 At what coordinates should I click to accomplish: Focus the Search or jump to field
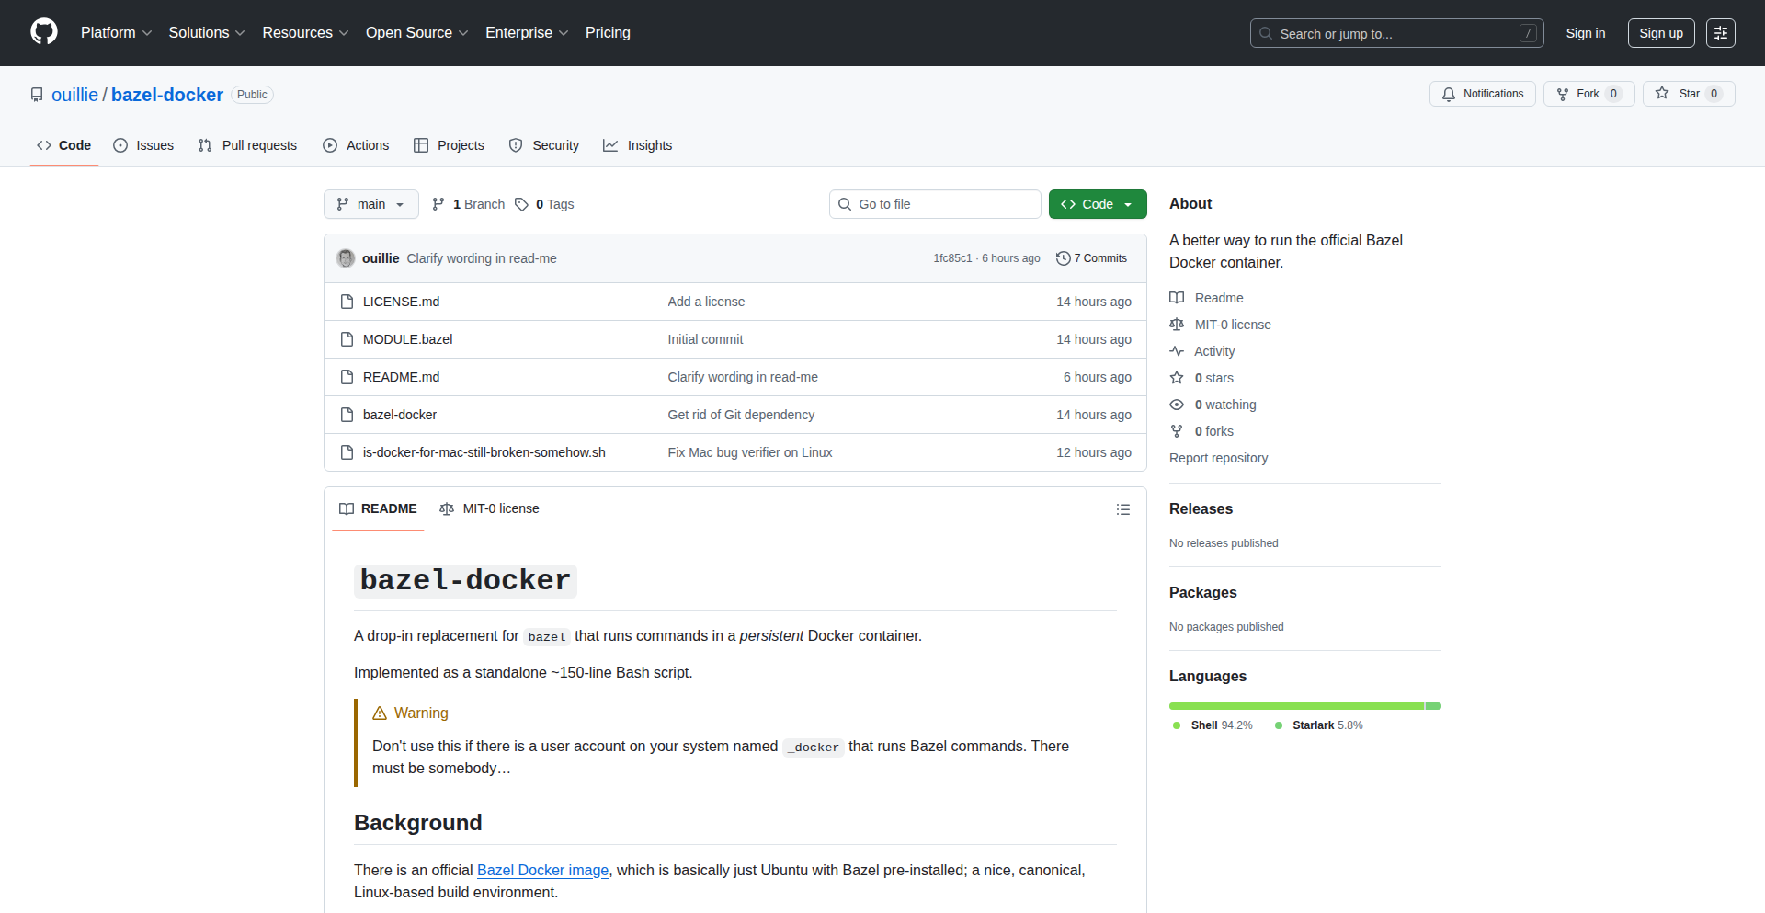[1397, 33]
